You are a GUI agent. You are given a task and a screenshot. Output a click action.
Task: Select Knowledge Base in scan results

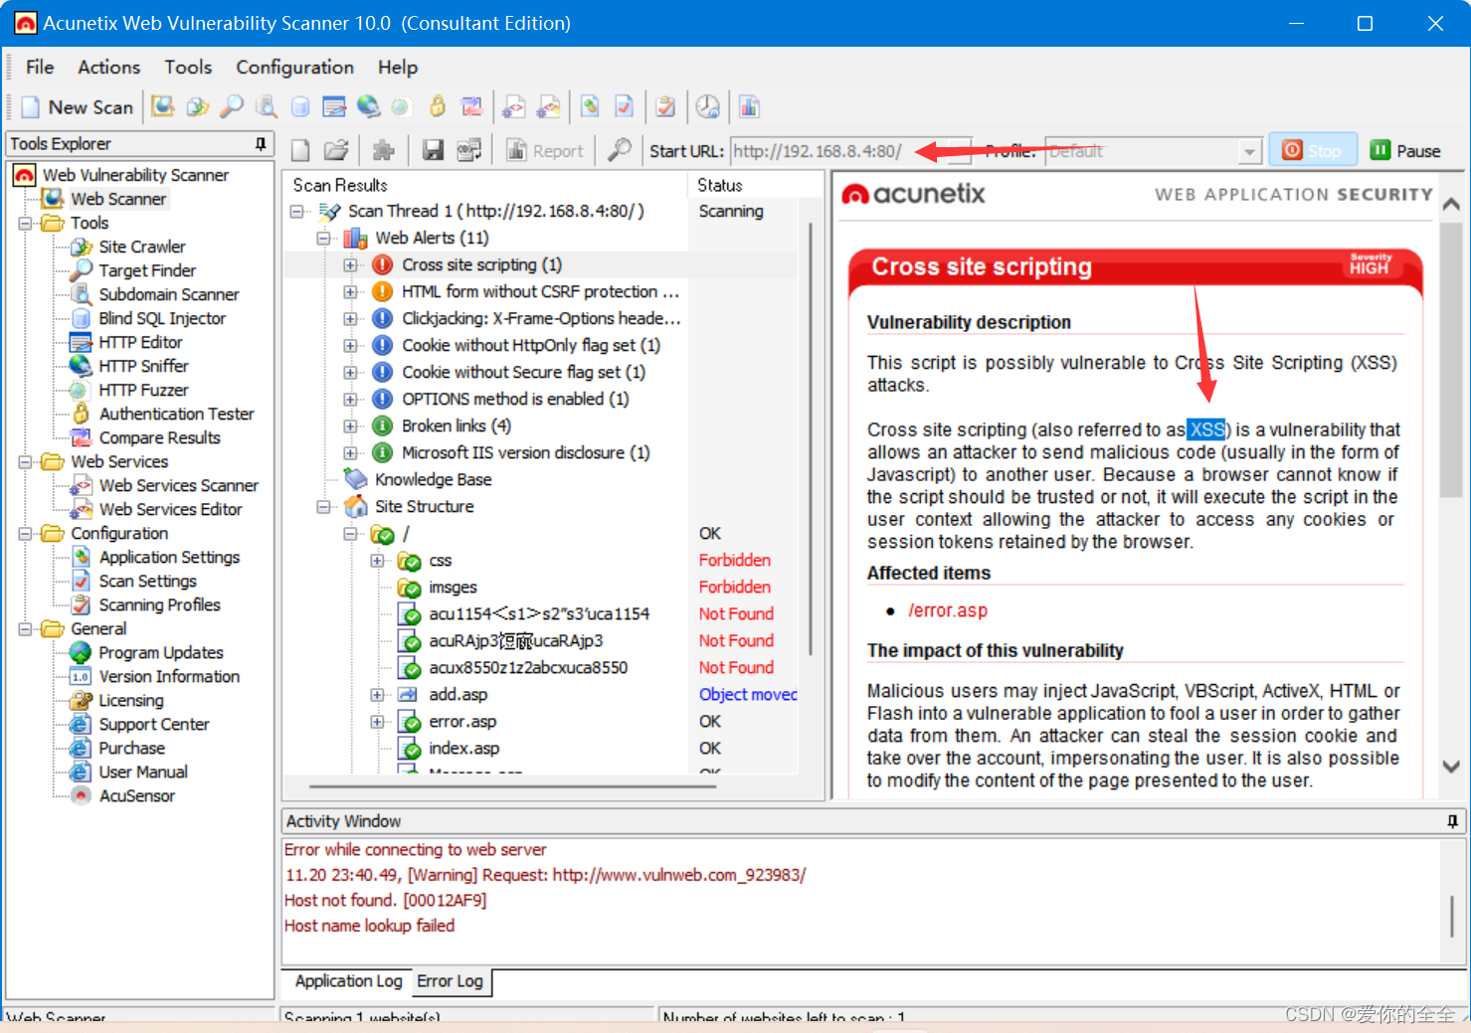pyautogui.click(x=433, y=480)
